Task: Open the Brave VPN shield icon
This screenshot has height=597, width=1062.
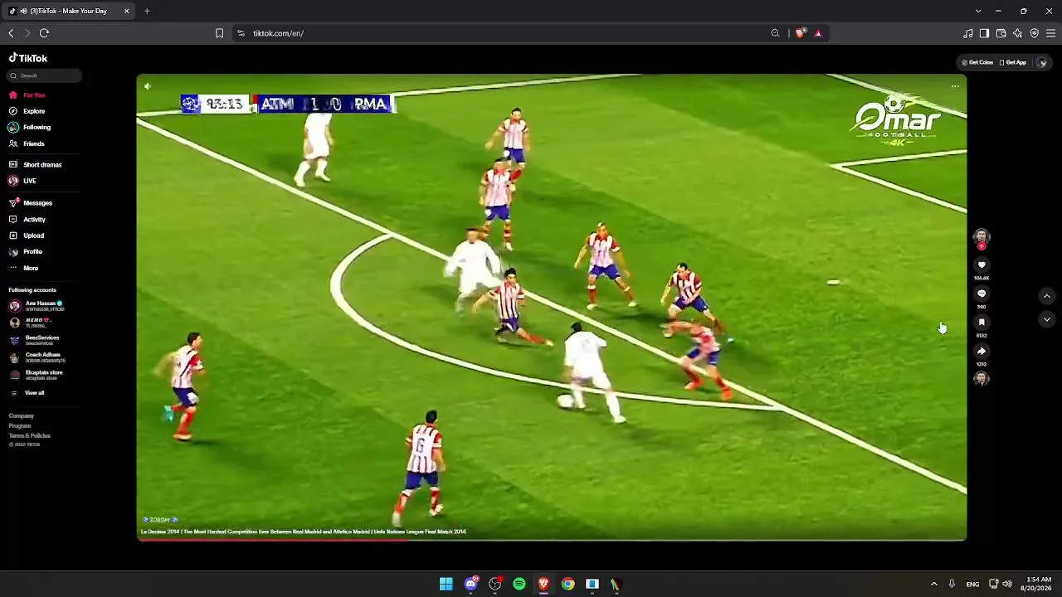Action: point(1034,33)
